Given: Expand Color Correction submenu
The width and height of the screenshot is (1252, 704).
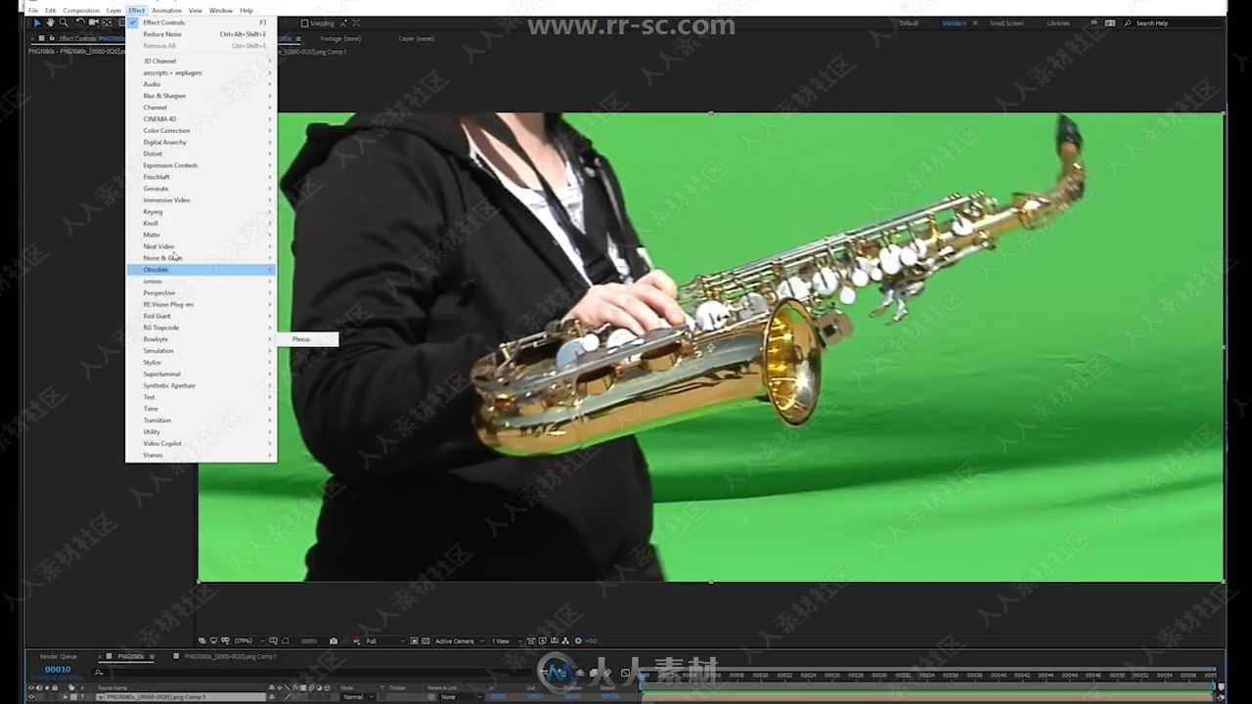Looking at the screenshot, I should pyautogui.click(x=201, y=131).
